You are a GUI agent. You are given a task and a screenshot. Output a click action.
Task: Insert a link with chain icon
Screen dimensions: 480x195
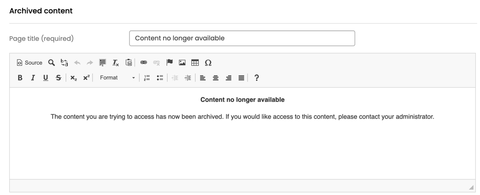pos(143,63)
